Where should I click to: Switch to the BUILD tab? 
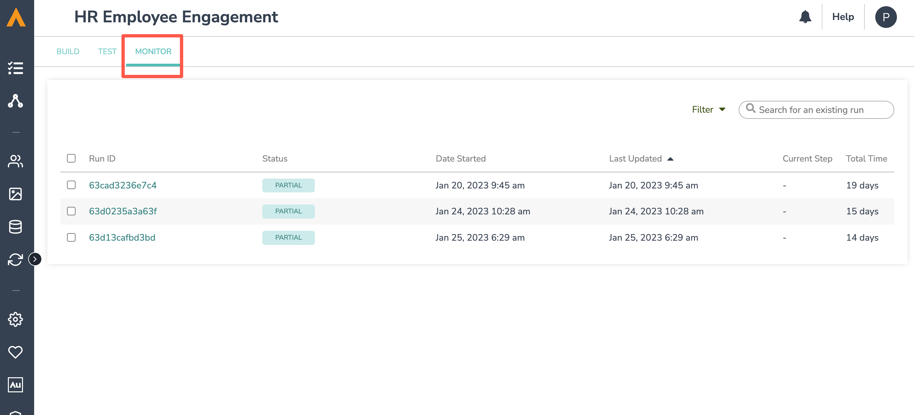pyautogui.click(x=68, y=52)
